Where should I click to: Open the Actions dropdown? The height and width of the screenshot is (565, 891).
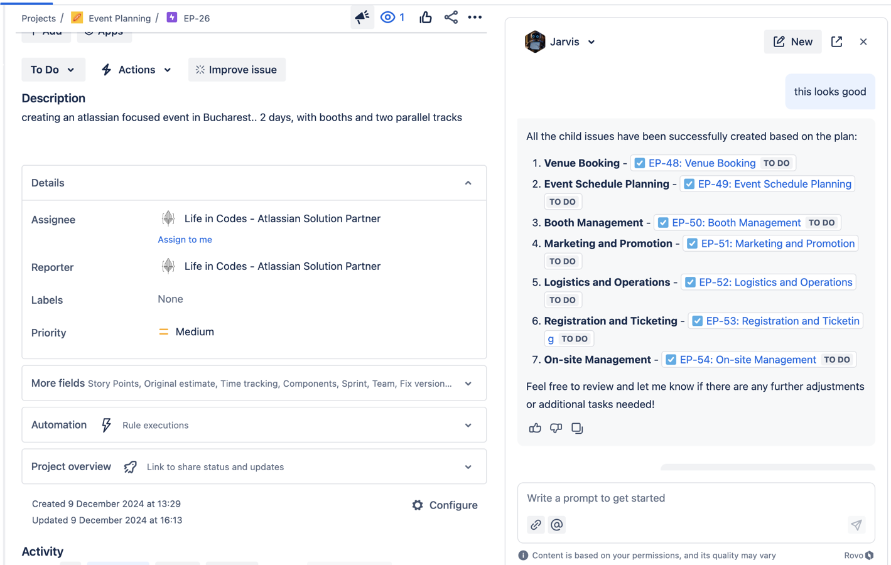pos(136,70)
